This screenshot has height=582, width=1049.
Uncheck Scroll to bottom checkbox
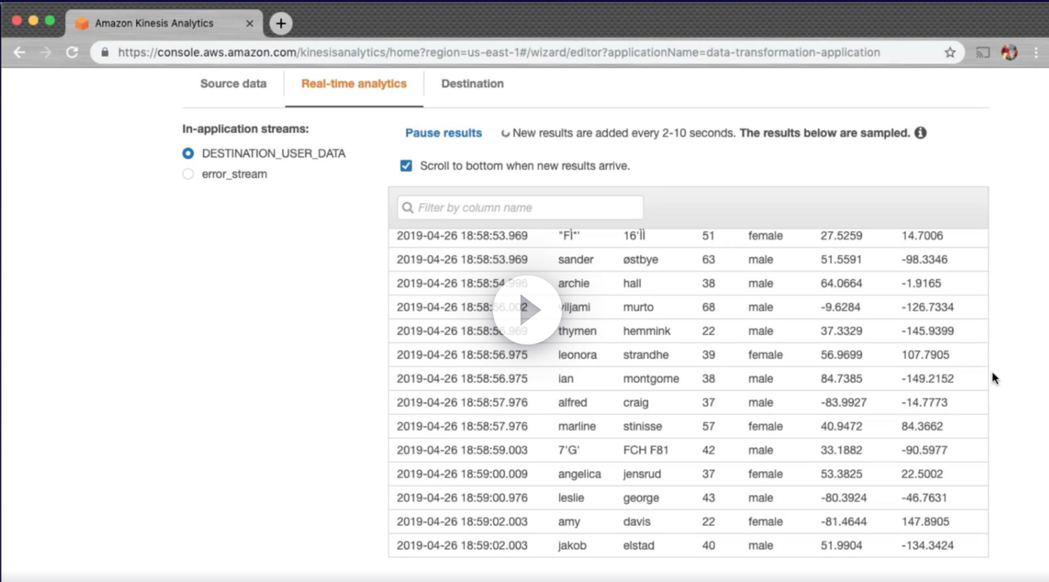406,166
